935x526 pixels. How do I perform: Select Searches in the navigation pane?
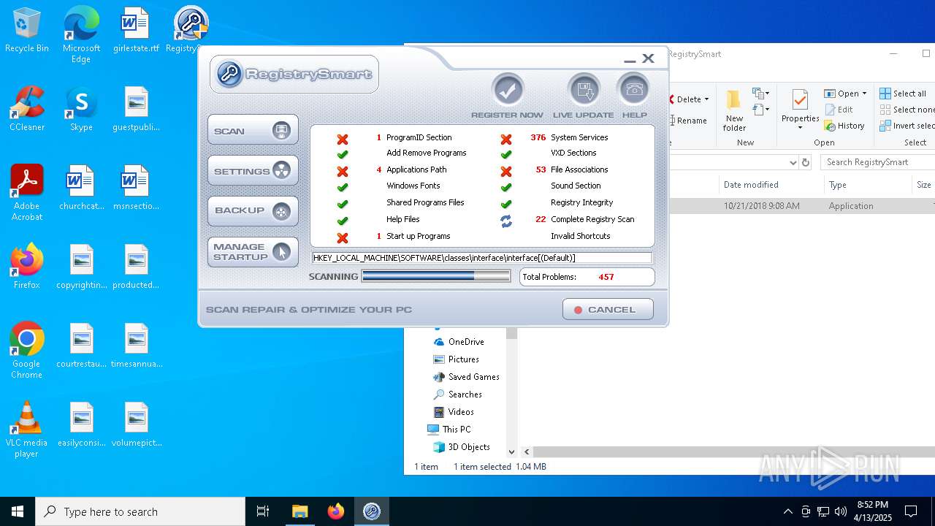pyautogui.click(x=457, y=394)
